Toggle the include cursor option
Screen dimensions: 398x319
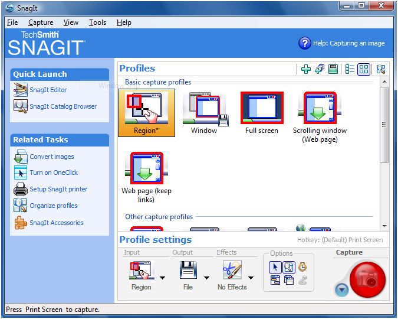275,267
